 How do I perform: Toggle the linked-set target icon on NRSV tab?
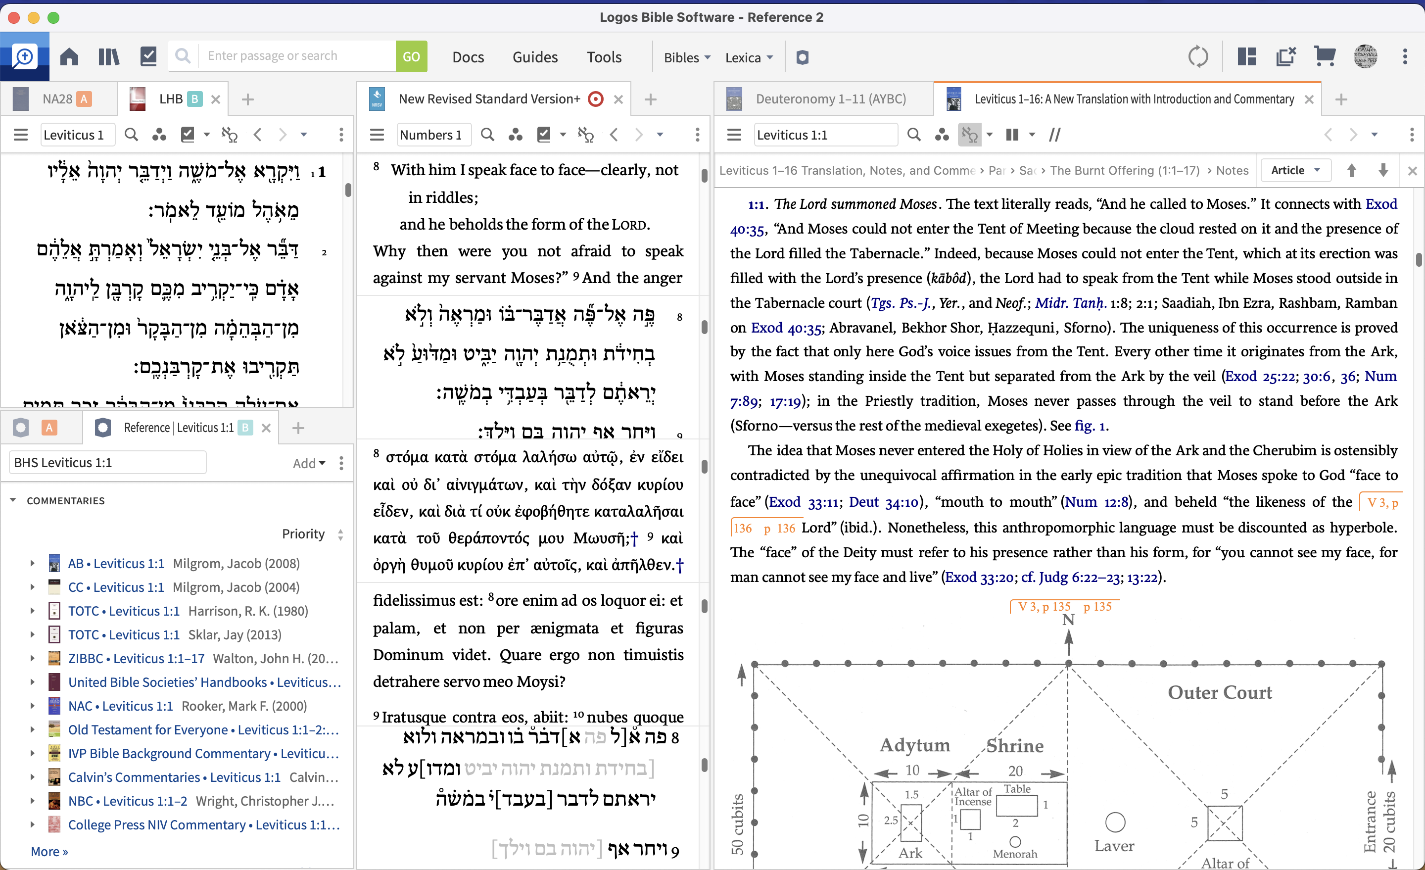595,99
